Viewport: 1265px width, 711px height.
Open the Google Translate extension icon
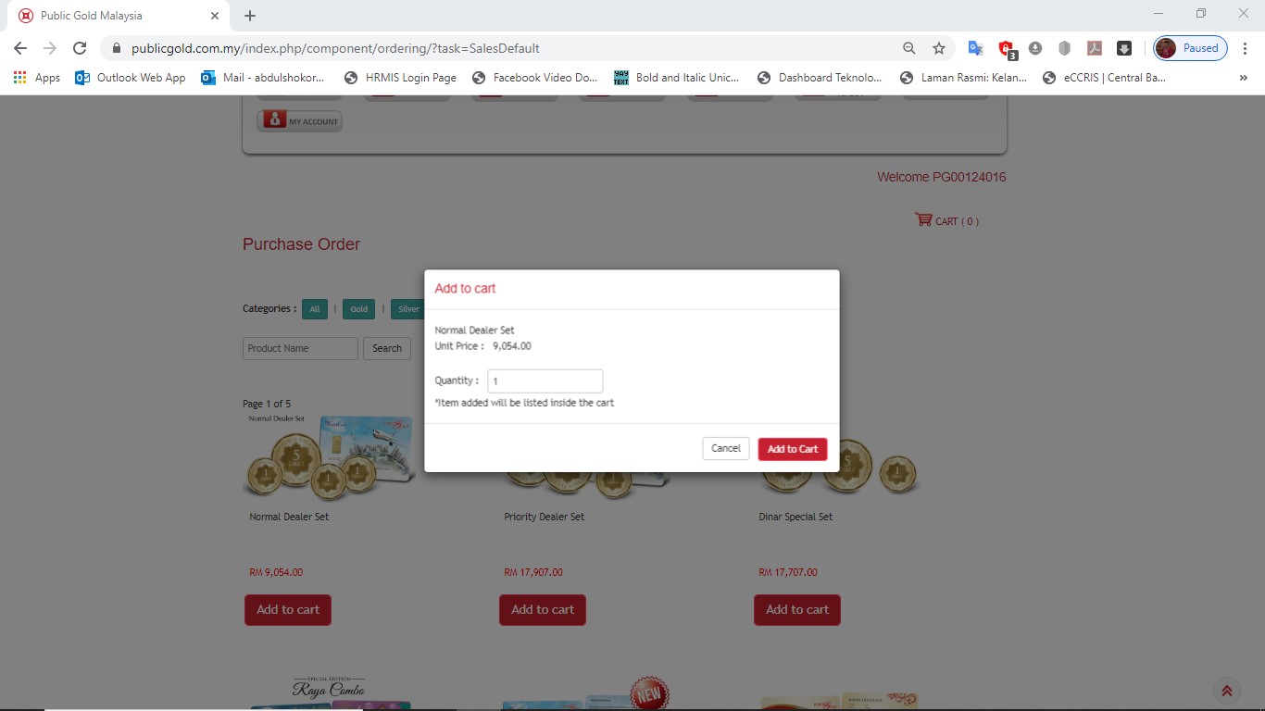975,48
